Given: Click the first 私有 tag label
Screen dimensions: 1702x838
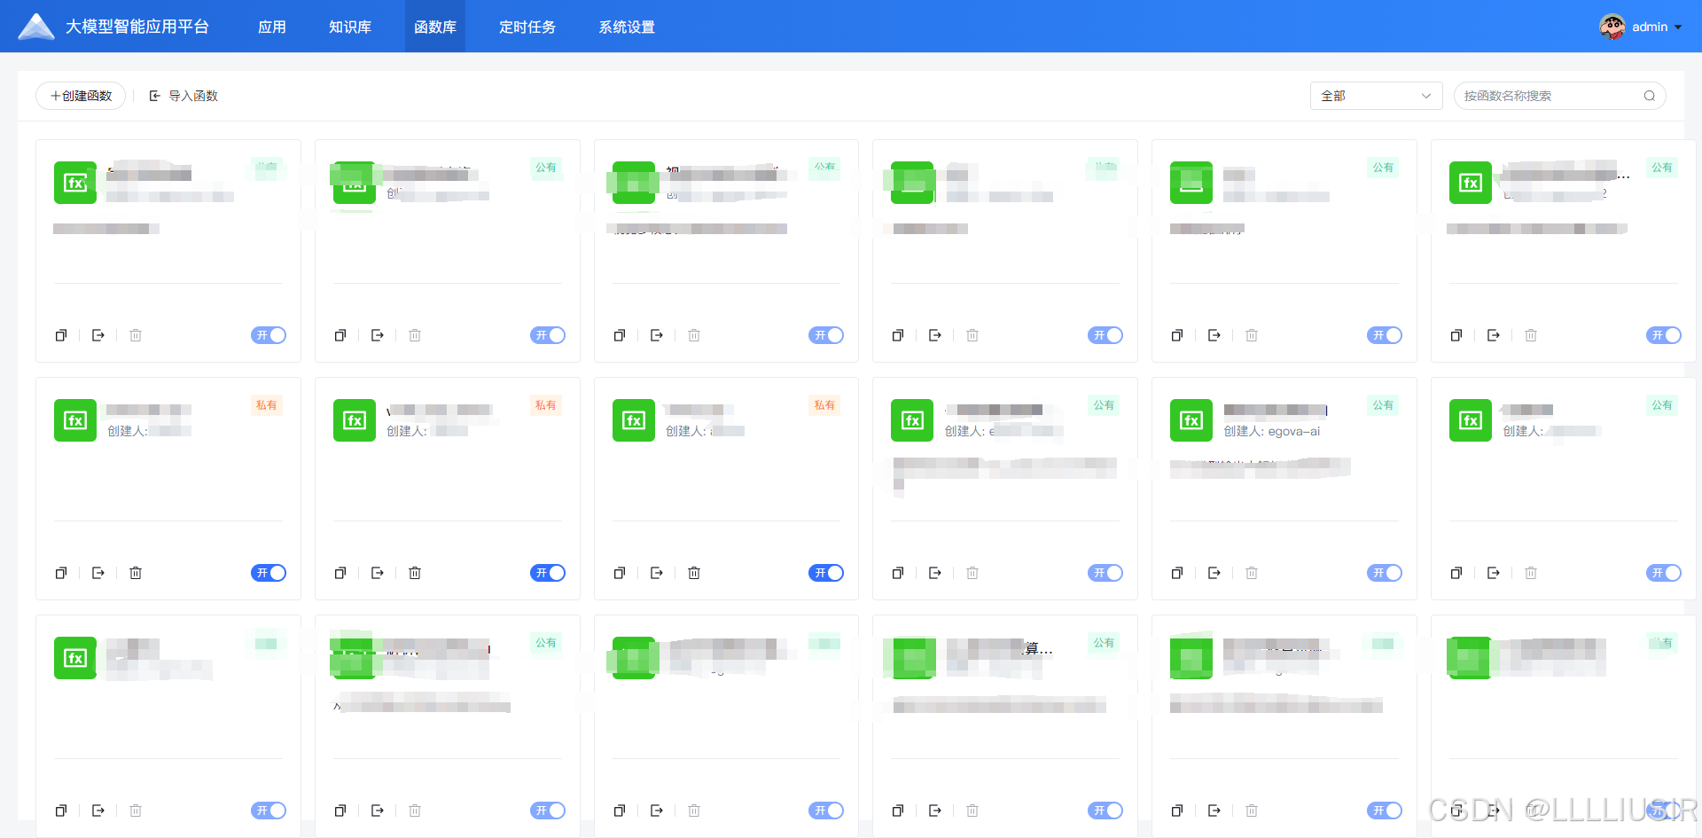Looking at the screenshot, I should click(x=267, y=405).
